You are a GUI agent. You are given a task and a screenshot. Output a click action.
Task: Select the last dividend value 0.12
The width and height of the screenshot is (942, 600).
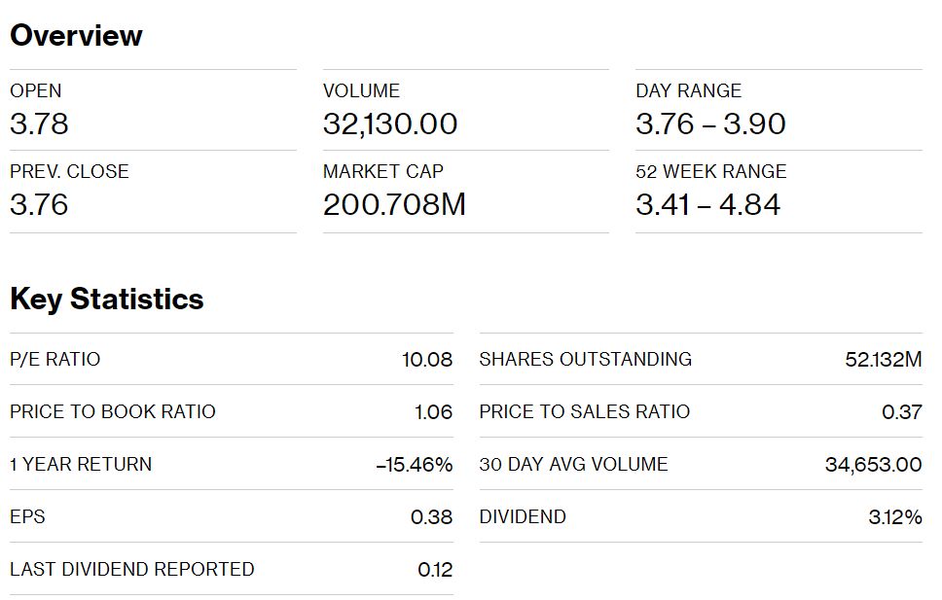435,570
